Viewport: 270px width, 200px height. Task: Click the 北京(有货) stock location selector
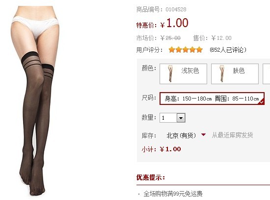[181, 135]
